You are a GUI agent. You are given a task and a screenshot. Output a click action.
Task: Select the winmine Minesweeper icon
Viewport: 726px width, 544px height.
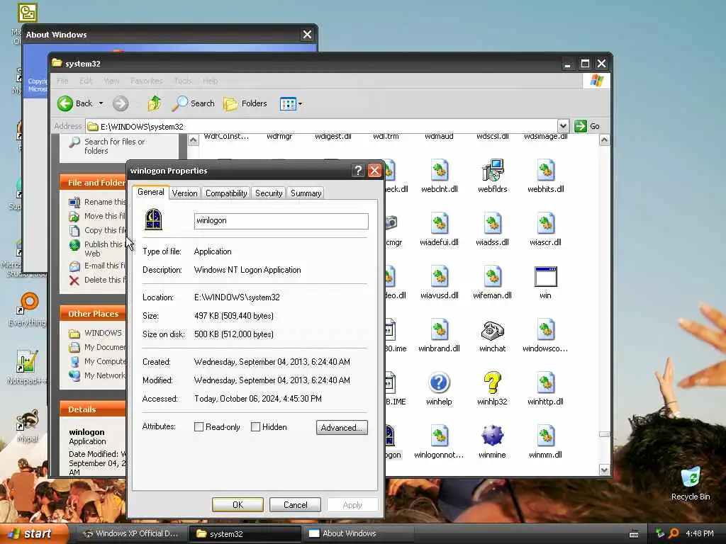point(492,436)
